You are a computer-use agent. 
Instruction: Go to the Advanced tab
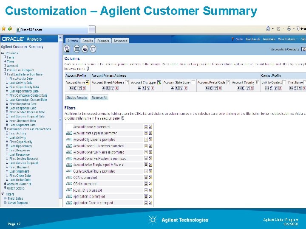[x=120, y=41]
